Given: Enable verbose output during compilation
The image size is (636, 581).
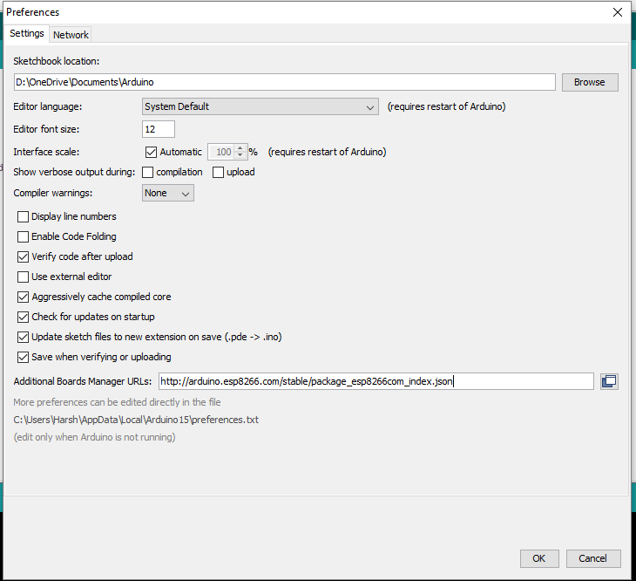Looking at the screenshot, I should 148,172.
